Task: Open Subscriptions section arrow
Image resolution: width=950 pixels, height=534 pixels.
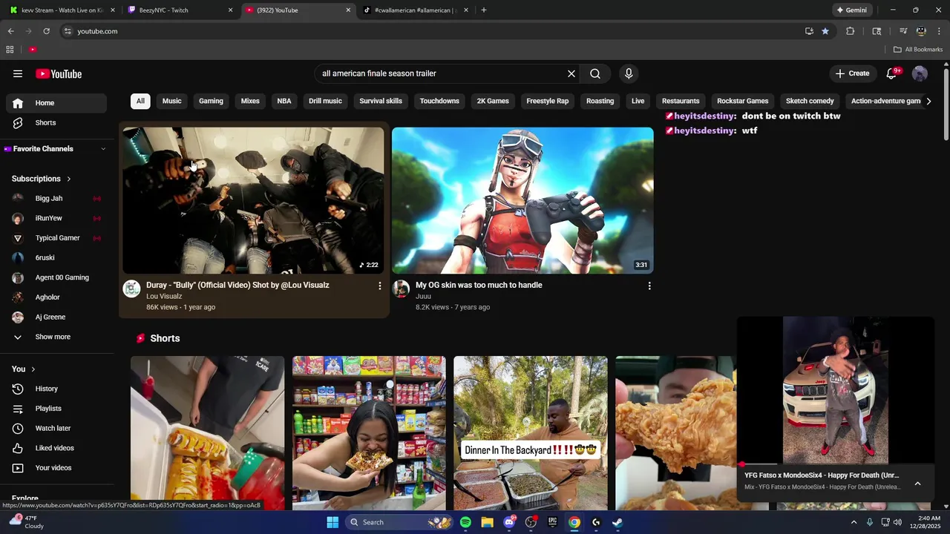Action: point(69,179)
